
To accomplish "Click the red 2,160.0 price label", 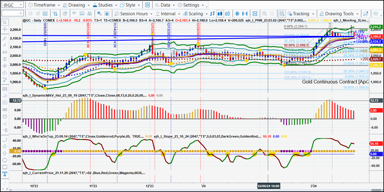I will (376, 36).
